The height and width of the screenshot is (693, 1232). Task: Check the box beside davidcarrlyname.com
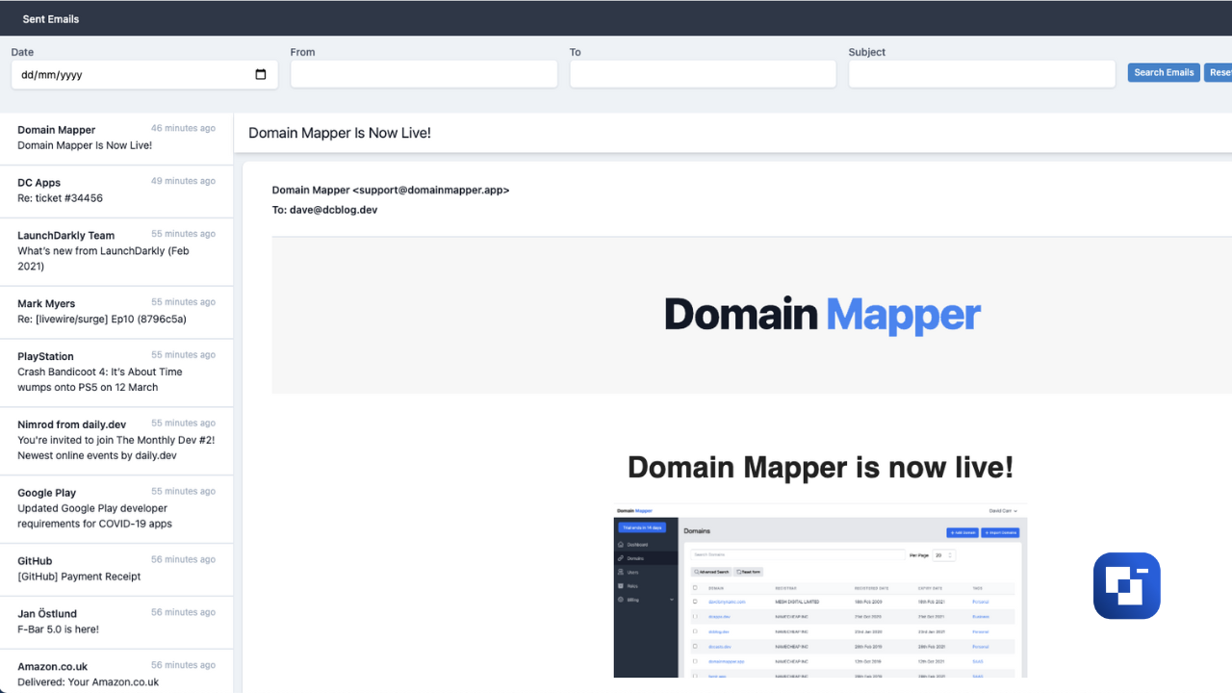point(695,601)
